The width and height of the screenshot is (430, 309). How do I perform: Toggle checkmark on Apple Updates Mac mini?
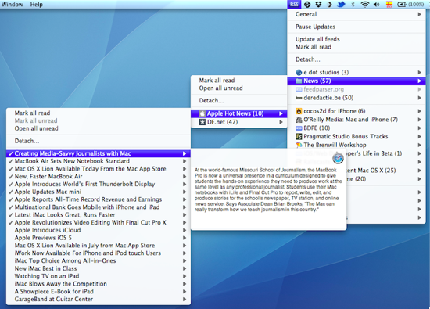click(11, 192)
